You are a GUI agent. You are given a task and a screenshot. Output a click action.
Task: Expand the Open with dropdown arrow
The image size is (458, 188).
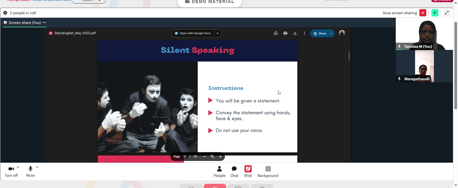point(218,33)
